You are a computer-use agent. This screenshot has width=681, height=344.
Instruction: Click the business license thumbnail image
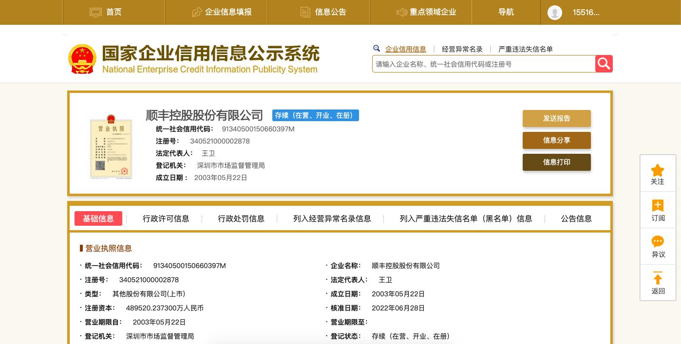point(111,147)
